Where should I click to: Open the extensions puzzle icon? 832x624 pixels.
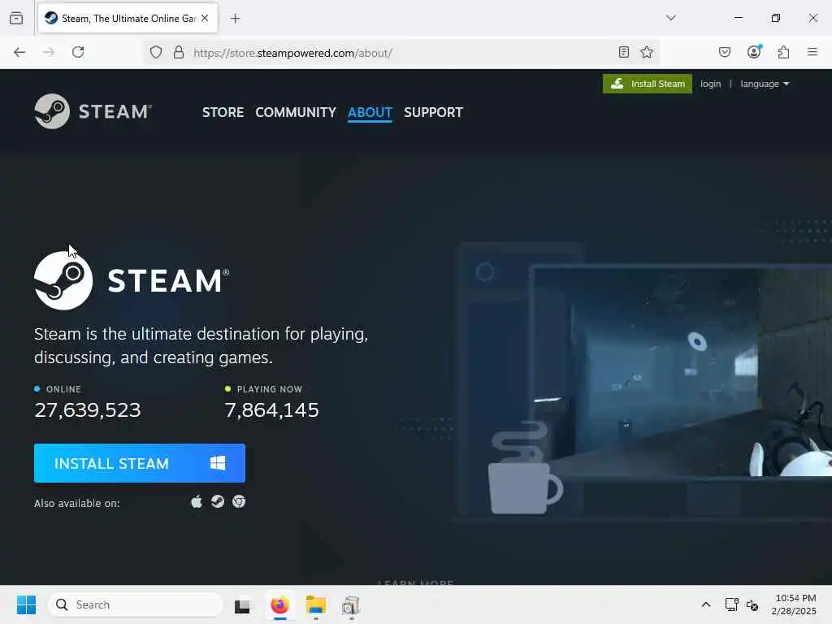click(x=783, y=52)
